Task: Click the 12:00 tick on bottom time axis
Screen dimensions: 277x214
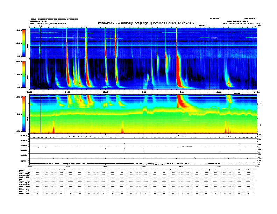Action: pos(143,166)
